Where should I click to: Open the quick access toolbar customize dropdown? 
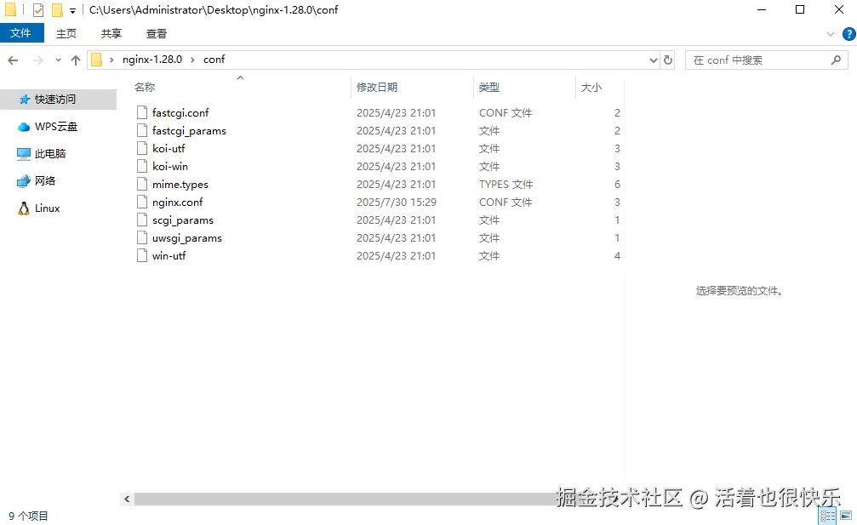[x=72, y=9]
